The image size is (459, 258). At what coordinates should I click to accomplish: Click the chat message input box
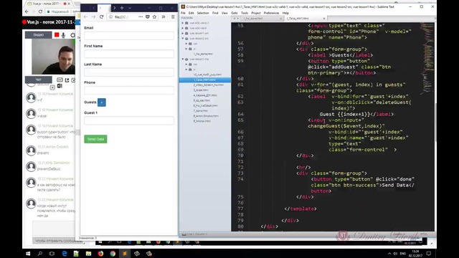[x=54, y=228]
